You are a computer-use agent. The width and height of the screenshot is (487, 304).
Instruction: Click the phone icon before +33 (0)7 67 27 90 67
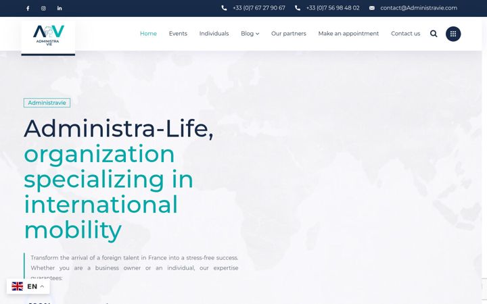click(x=224, y=8)
